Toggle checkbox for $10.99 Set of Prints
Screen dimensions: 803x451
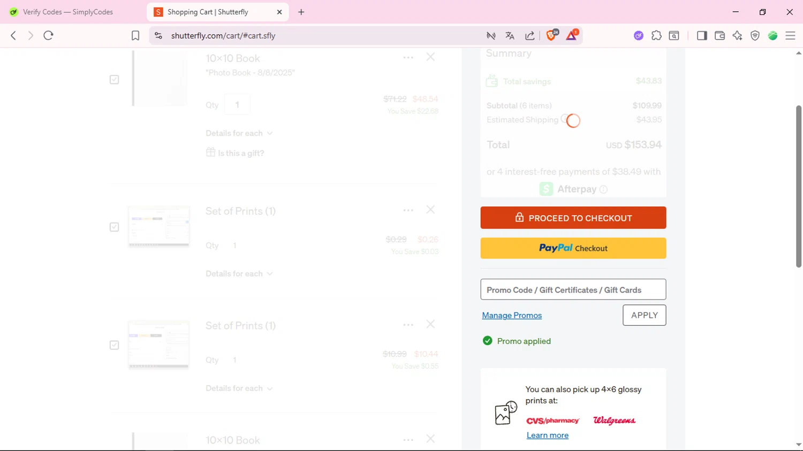click(115, 345)
